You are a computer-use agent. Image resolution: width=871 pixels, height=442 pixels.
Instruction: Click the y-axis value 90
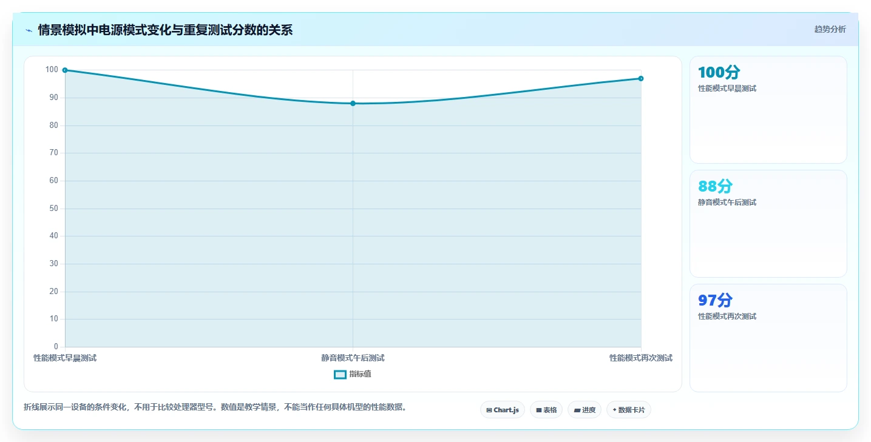click(53, 98)
